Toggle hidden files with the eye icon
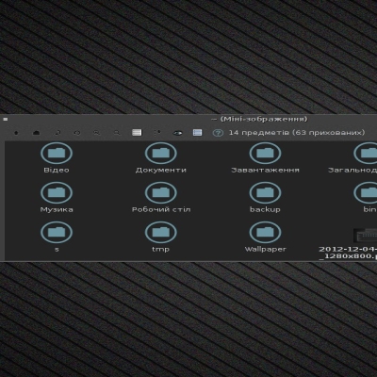The width and height of the screenshot is (377, 377). point(177,133)
